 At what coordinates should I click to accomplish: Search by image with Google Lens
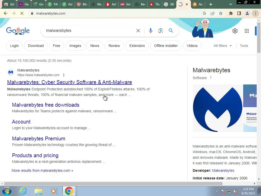(161, 31)
